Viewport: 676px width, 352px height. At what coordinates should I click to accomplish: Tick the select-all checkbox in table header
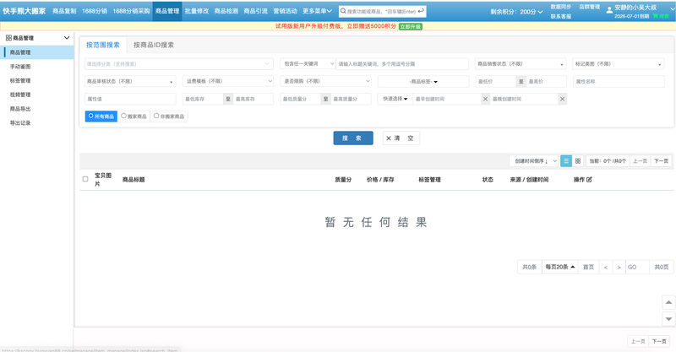(x=85, y=179)
